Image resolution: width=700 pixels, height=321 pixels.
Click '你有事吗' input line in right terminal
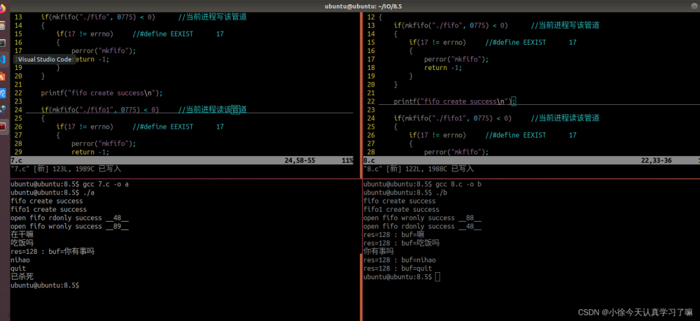(379, 252)
